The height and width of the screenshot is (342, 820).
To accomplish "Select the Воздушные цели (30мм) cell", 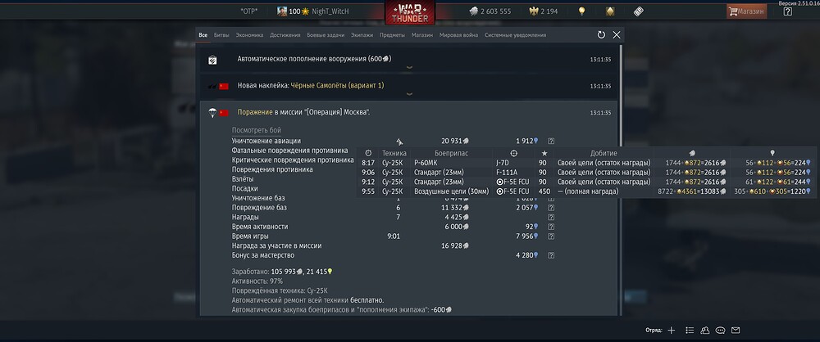I will click(451, 191).
